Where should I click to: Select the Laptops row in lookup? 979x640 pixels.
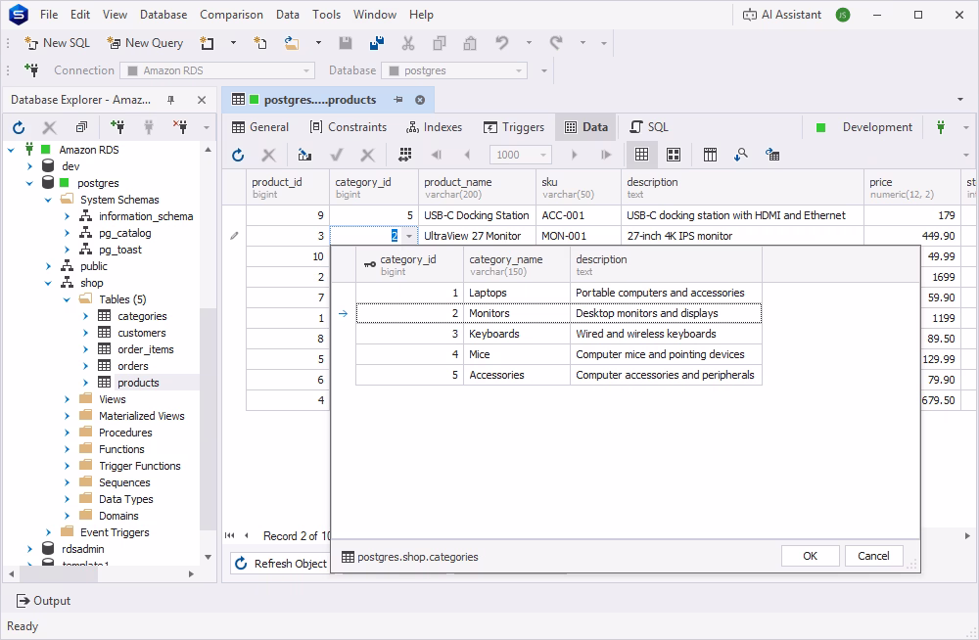[x=559, y=293]
